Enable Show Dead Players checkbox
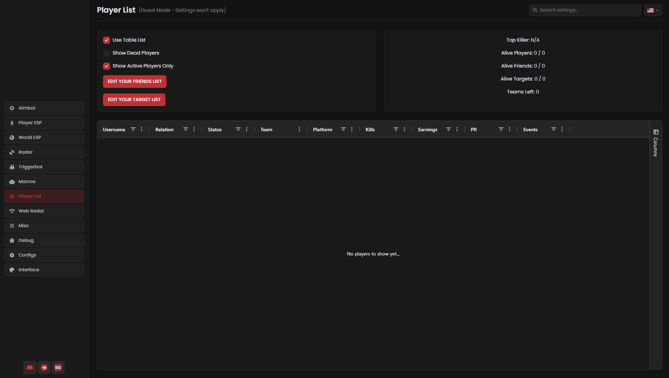 pos(107,53)
